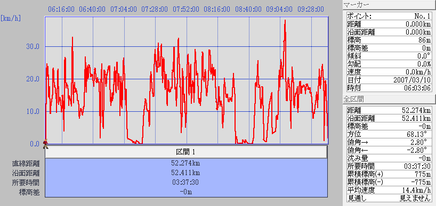Click the 20.0 speed axis value
436x206 pixels.
pos(33,79)
